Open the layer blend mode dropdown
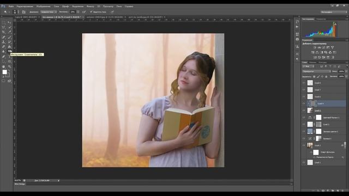The image size is (349, 196). pos(316,71)
